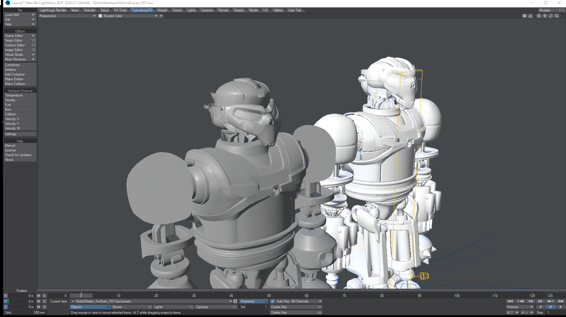Image resolution: width=566 pixels, height=317 pixels.
Task: Click the Create Key button
Action: tap(296, 307)
